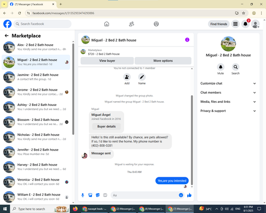Switch to nazaqat leads taskbar window
Image resolution: width=266 pixels, height=213 pixels.
pyautogui.click(x=95, y=209)
